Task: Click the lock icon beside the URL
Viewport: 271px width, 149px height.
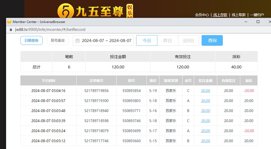Action: click(x=11, y=30)
